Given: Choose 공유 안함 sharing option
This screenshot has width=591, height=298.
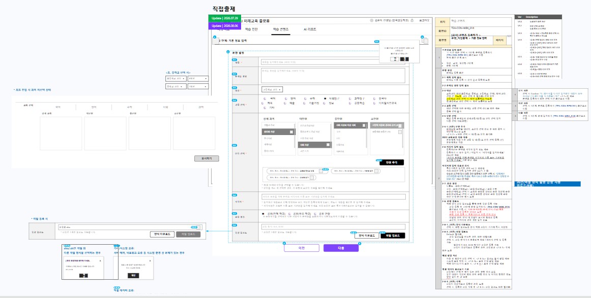Looking at the screenshot, I should pyautogui.click(x=315, y=213).
